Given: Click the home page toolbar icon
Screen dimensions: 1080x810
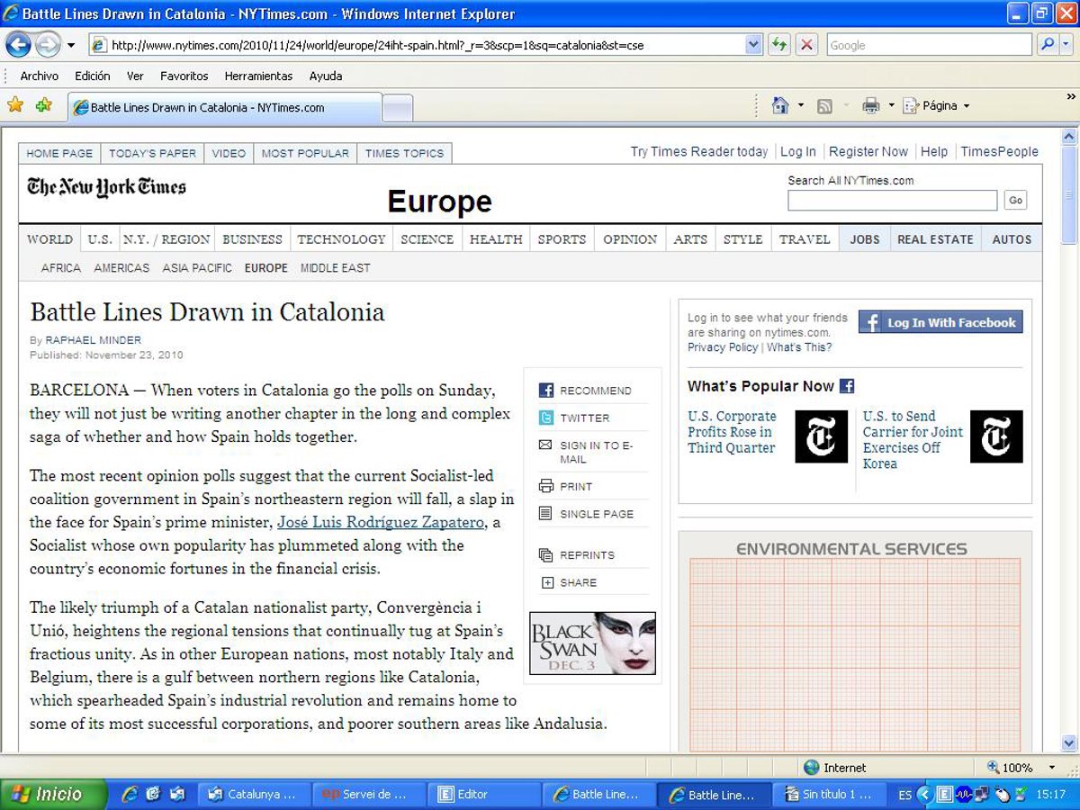Looking at the screenshot, I should tap(780, 105).
